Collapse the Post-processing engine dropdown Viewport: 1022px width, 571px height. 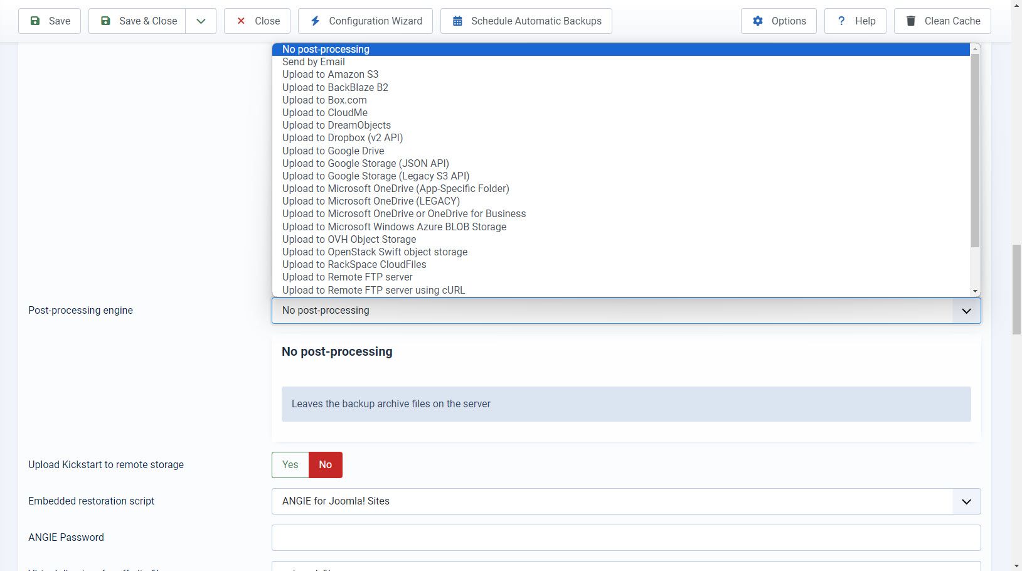pos(966,311)
